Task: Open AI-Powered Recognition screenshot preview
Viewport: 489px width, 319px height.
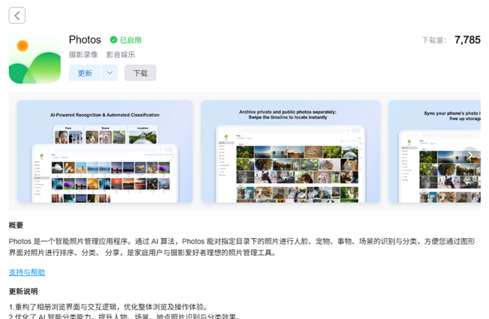Action: point(105,152)
